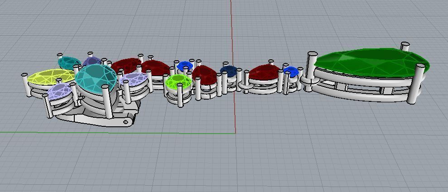Image resolution: width=448 pixels, height=192 pixels.
Task: Select the yellow oval gemstone
Action: tap(51, 77)
